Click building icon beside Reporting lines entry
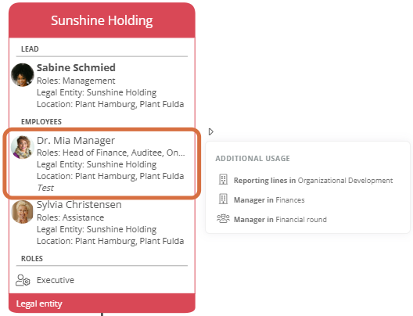 point(223,180)
